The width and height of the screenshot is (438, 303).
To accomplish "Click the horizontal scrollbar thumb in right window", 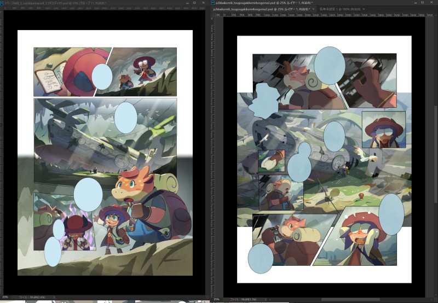I will tap(350, 300).
